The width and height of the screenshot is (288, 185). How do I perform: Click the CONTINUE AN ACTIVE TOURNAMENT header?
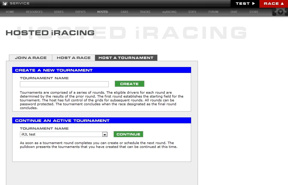tap(102, 121)
